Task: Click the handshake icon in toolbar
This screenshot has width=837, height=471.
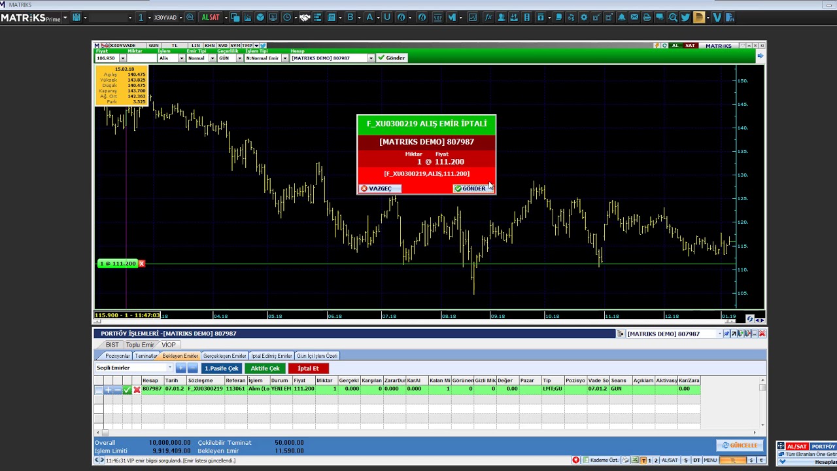Action: point(305,18)
